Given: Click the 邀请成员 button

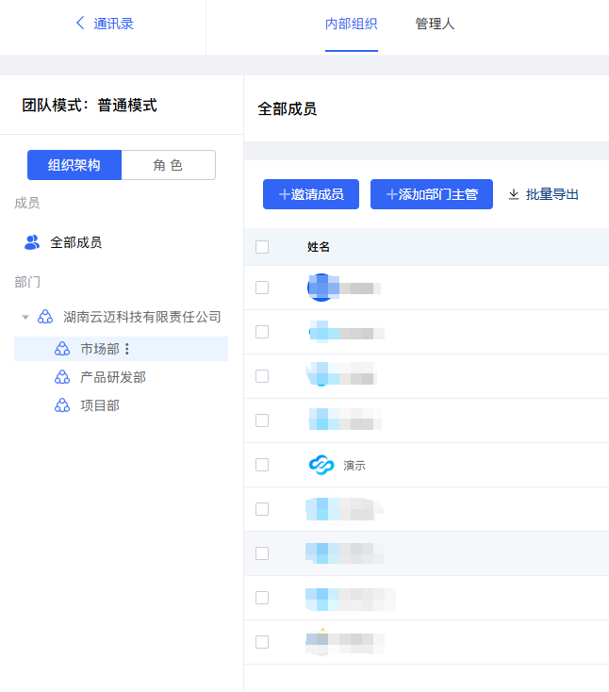Looking at the screenshot, I should pos(311,194).
